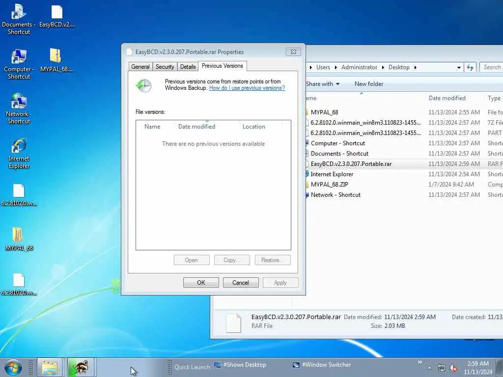This screenshot has height=377, width=503.
Task: Click the Users breadcrumb in address bar
Action: [323, 67]
